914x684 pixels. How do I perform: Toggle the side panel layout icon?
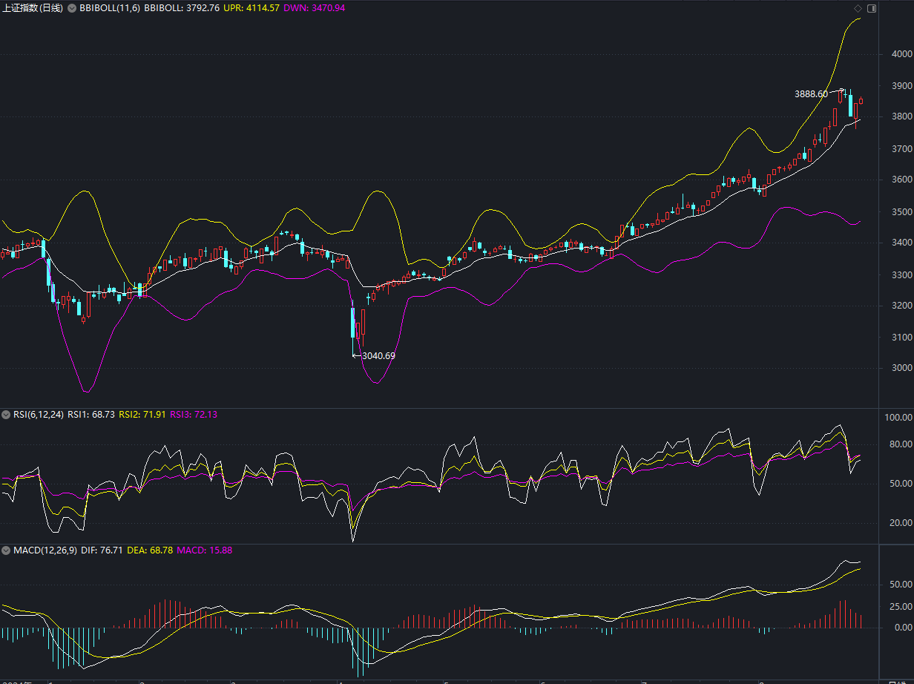coord(871,8)
